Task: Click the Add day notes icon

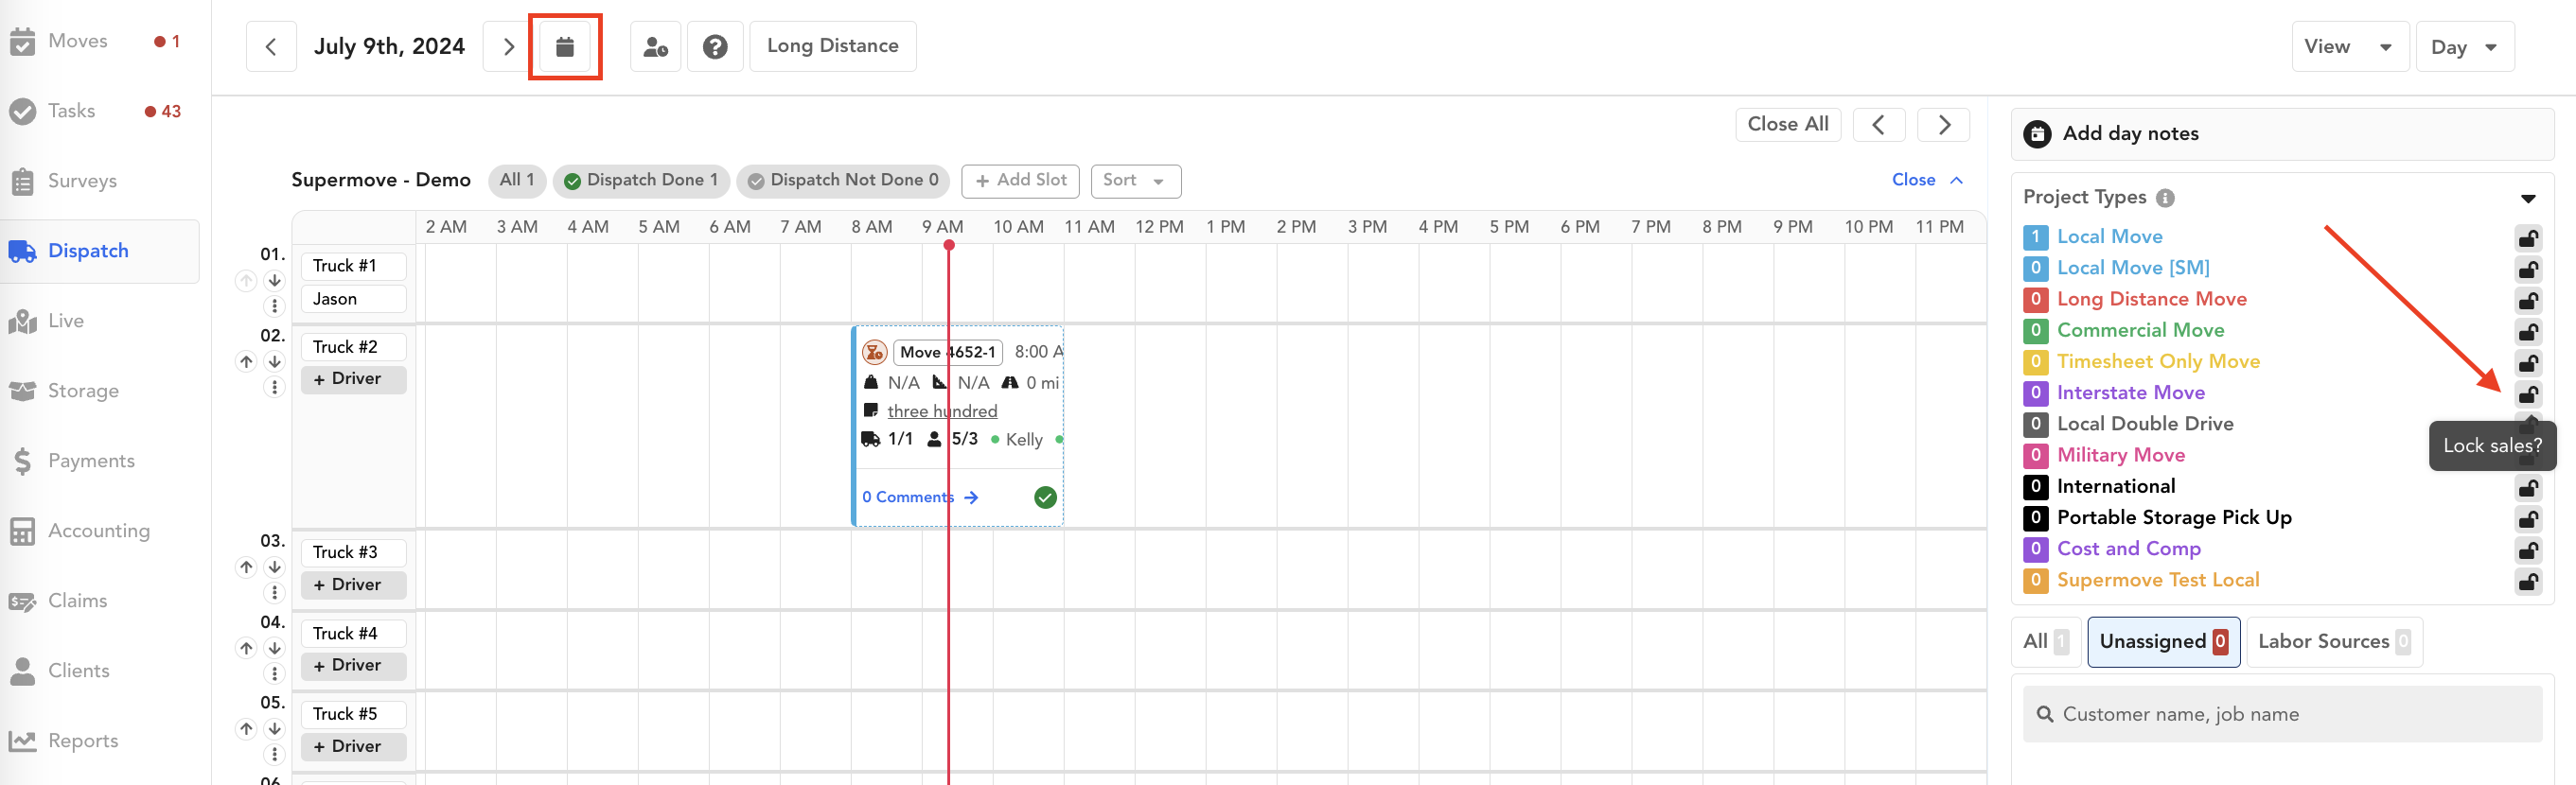Action: (2037, 134)
